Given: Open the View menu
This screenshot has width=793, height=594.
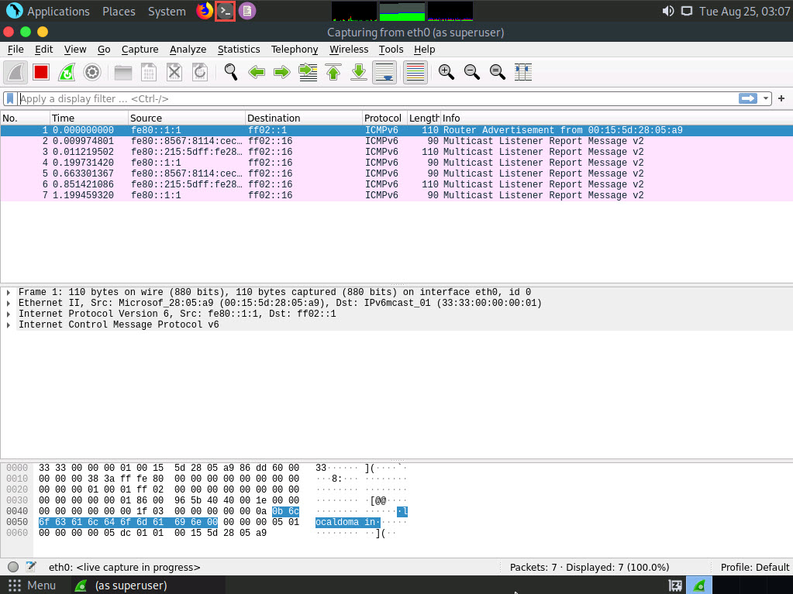Looking at the screenshot, I should pos(75,49).
